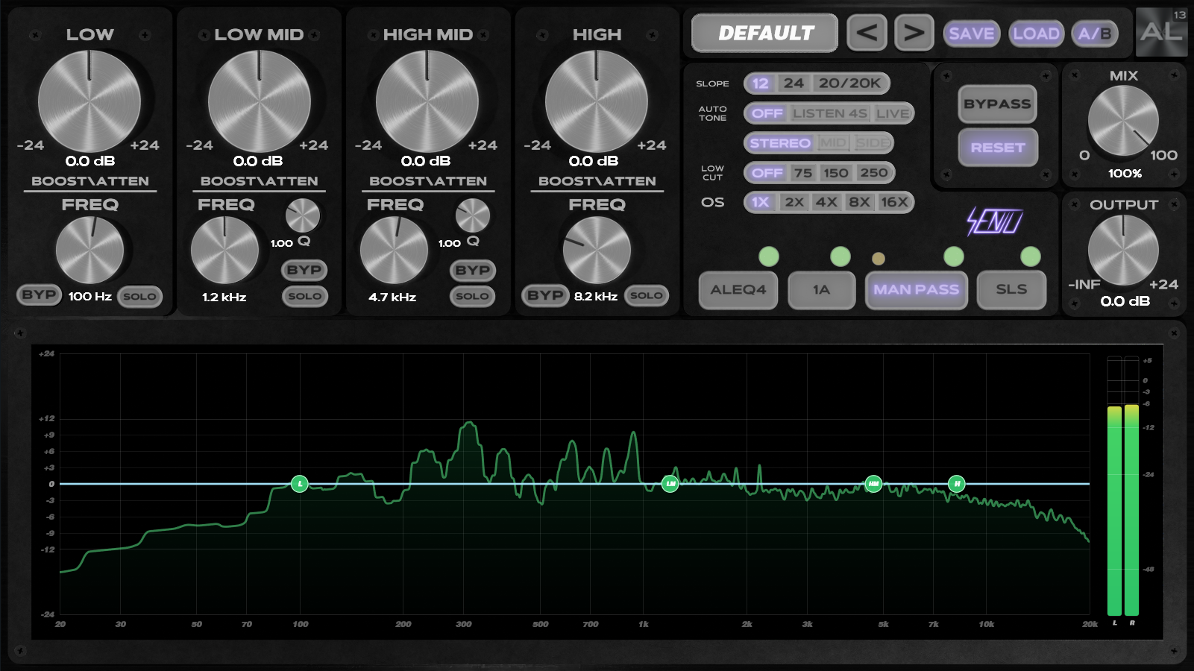Select the MAN PASS mode
The height and width of the screenshot is (671, 1194).
coord(916,289)
